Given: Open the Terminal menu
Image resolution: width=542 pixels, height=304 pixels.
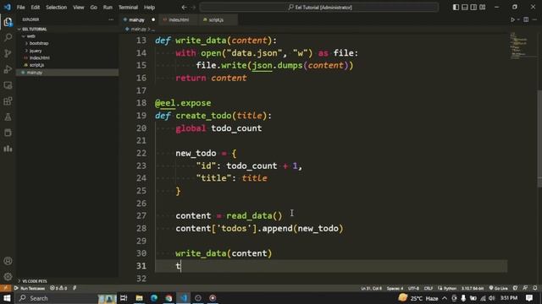Looking at the screenshot, I should (128, 8).
